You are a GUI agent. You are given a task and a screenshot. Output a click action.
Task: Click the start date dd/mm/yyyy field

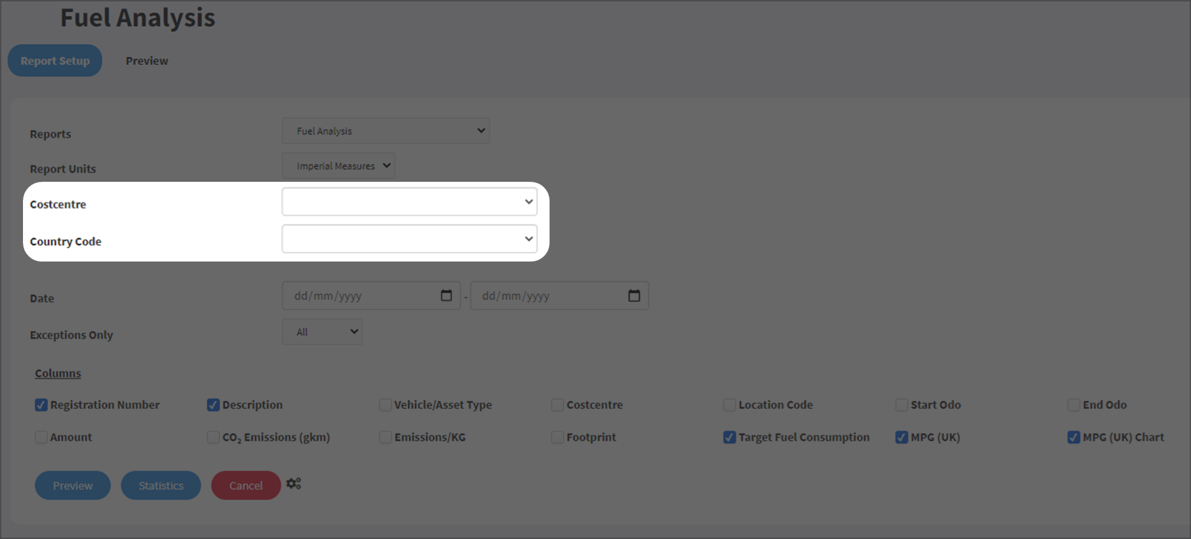click(x=371, y=295)
